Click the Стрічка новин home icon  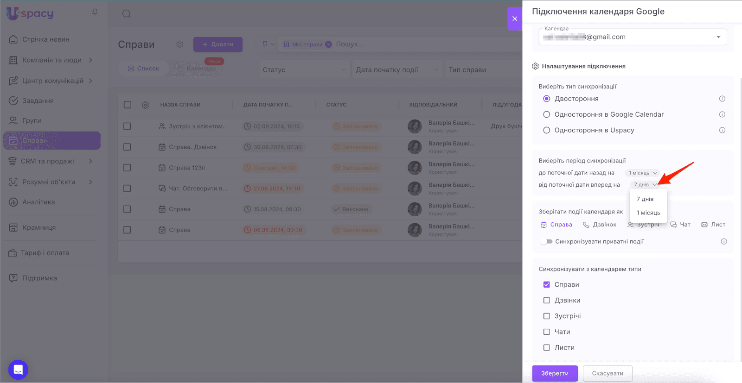(13, 39)
